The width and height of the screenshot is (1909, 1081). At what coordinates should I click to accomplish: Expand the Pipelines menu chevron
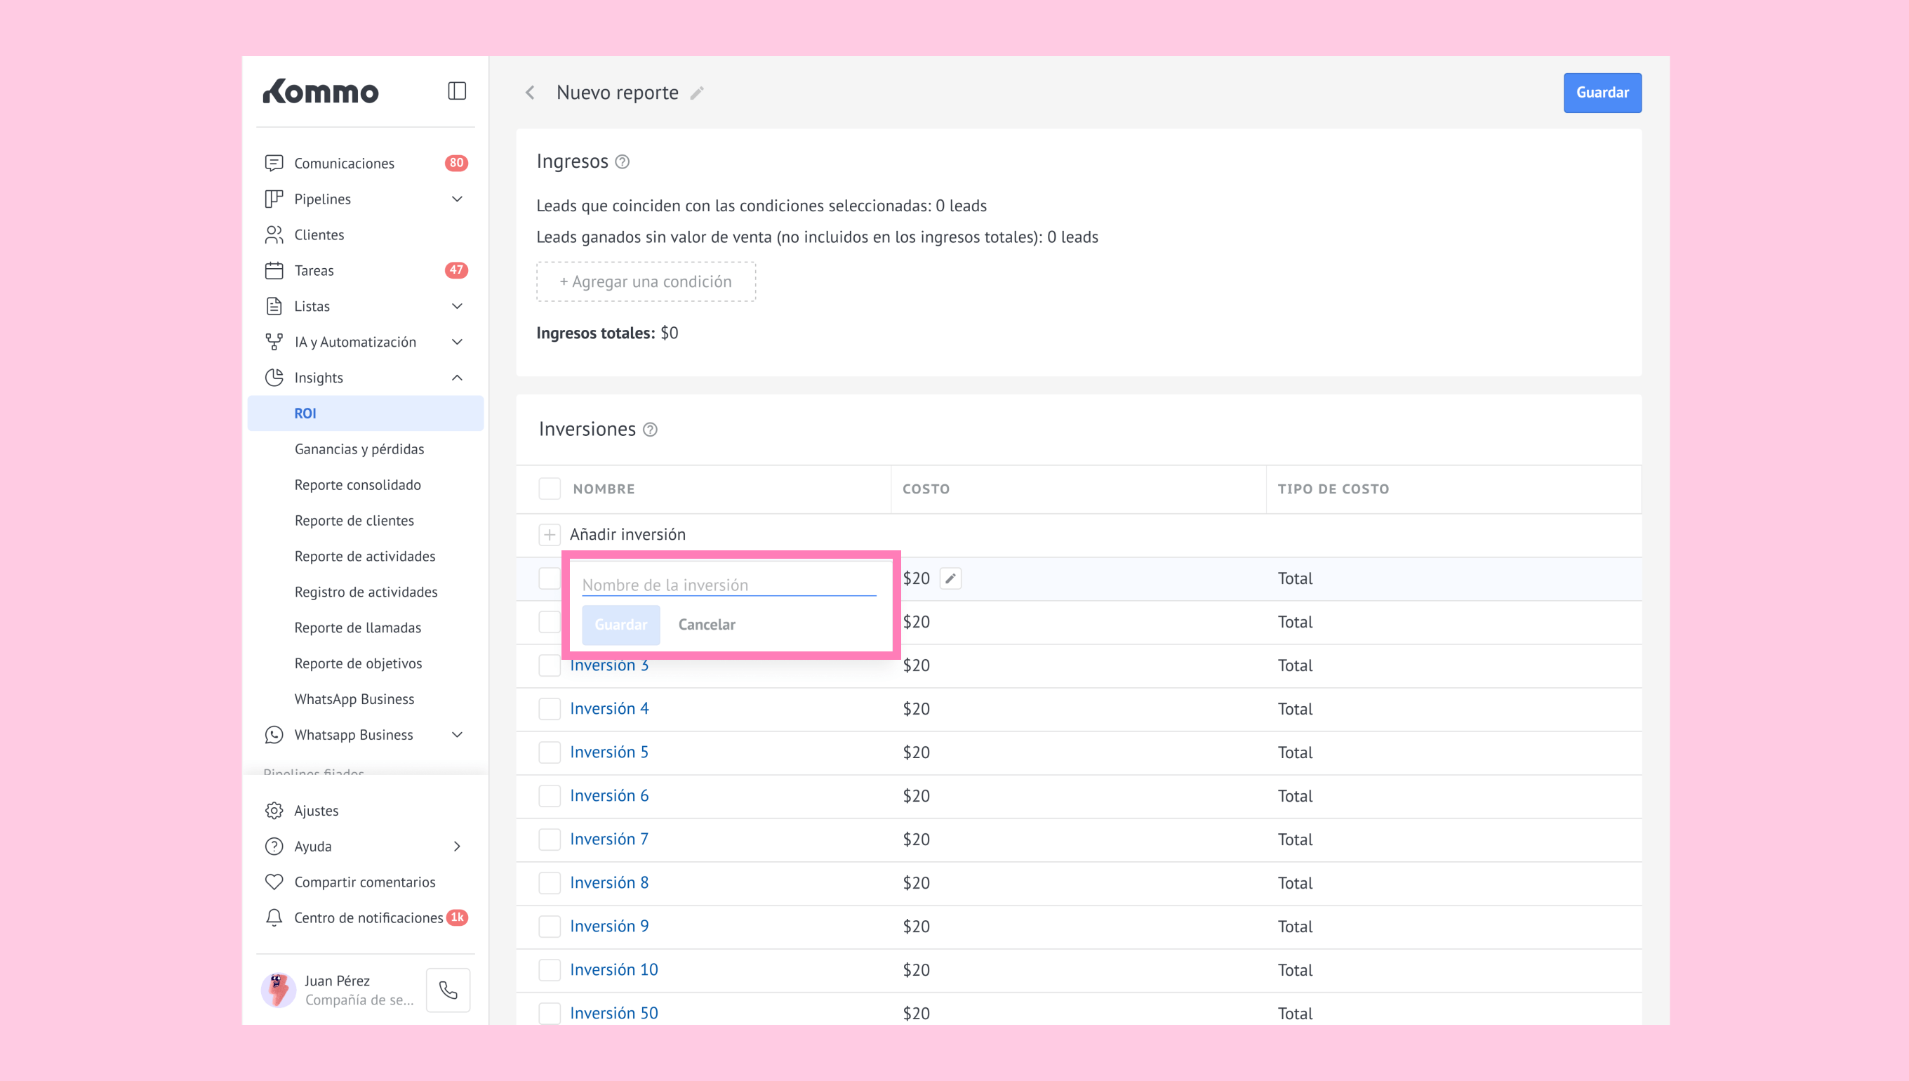pyautogui.click(x=457, y=199)
